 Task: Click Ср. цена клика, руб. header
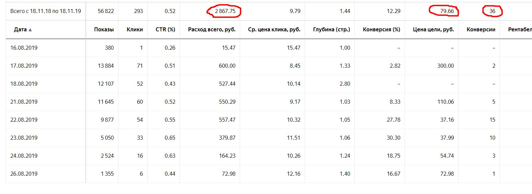click(274, 29)
